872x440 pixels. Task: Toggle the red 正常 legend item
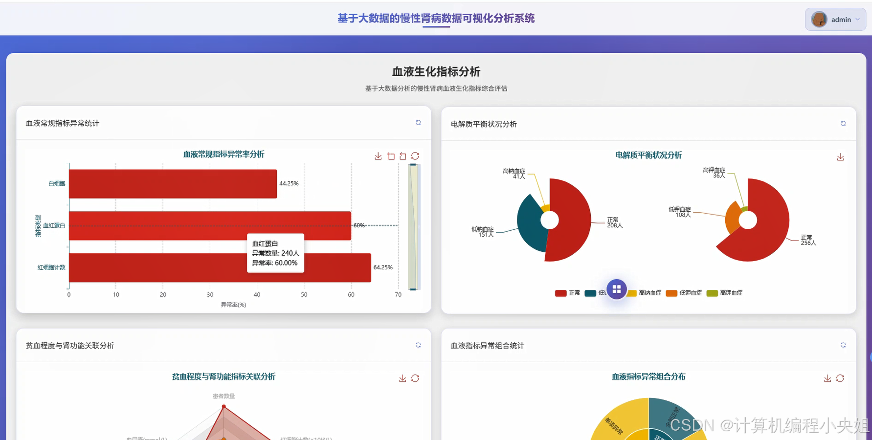point(567,293)
